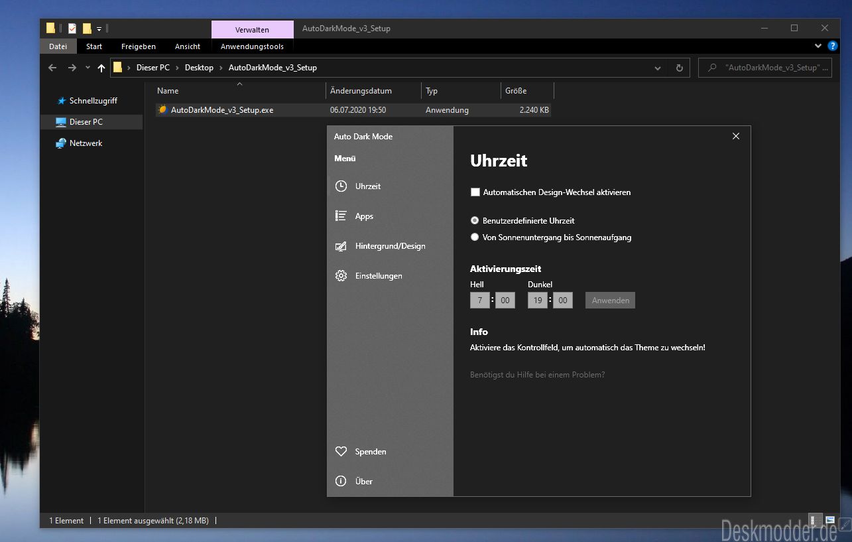Select Von Sonnenuntergang bis Sonnenaufgang option
The width and height of the screenshot is (852, 542).
point(474,237)
